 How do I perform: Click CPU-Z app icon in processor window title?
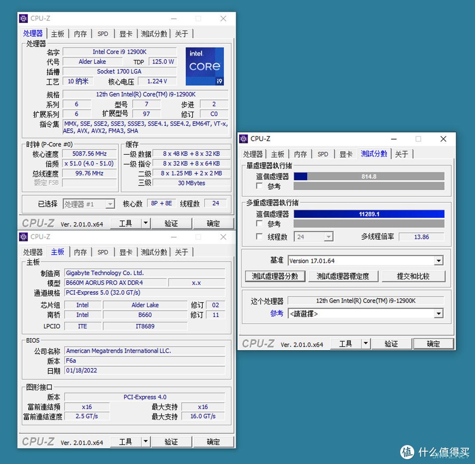pos(23,18)
